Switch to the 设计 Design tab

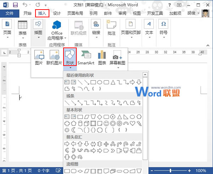pos(57,13)
